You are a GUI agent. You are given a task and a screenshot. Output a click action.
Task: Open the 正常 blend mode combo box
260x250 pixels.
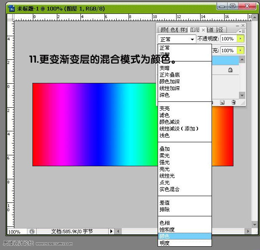[x=177, y=39]
